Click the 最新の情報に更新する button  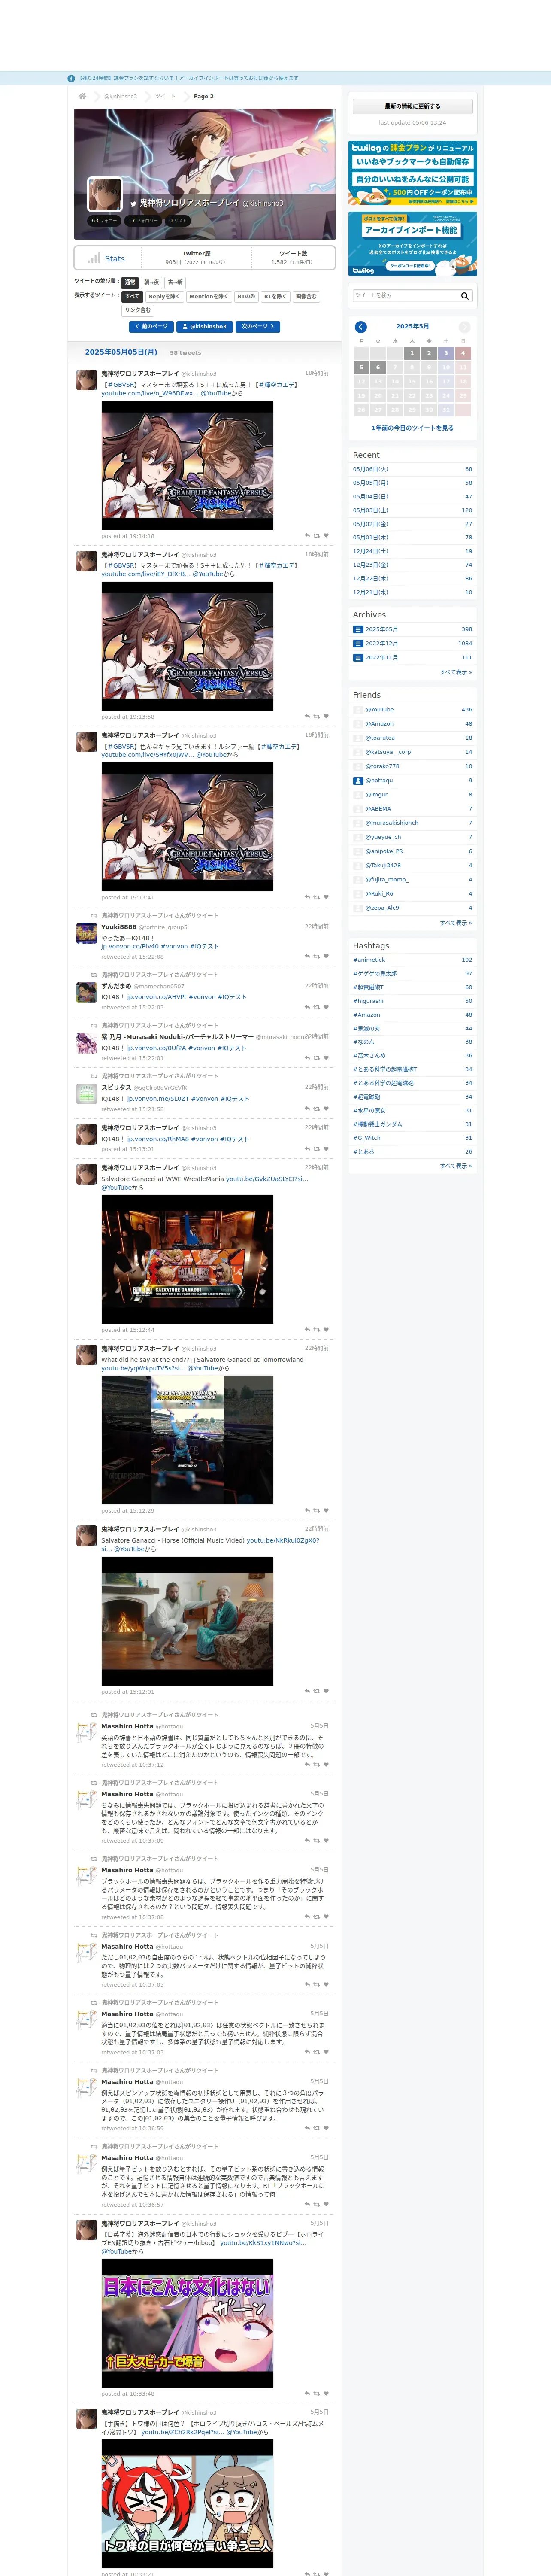[x=412, y=106]
